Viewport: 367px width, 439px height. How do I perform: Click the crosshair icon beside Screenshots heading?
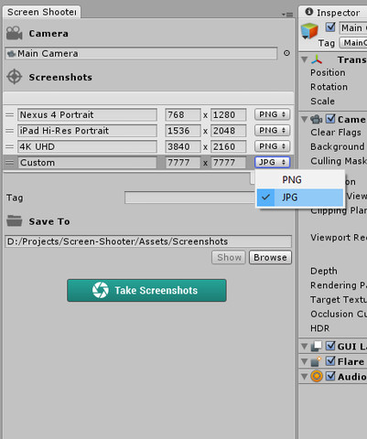point(15,77)
